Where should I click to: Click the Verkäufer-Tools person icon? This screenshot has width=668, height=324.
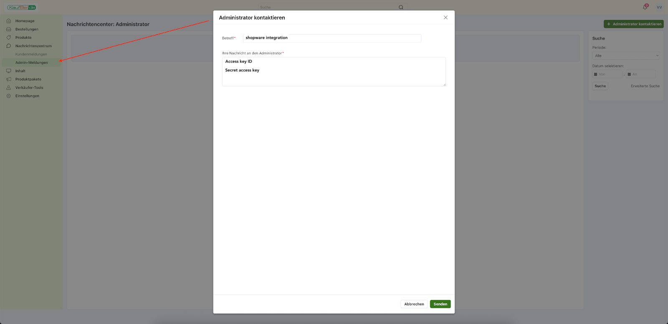click(x=9, y=88)
